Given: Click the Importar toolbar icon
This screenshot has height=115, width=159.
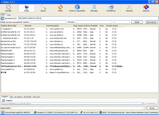Looking at the screenshot, I should tap(146, 8).
